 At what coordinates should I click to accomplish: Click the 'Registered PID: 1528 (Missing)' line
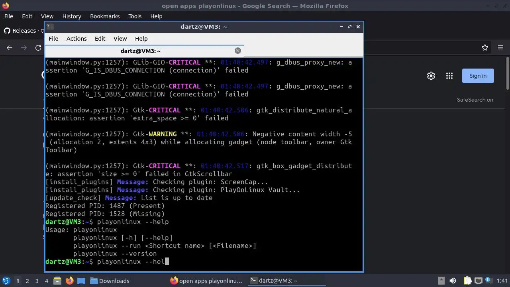pyautogui.click(x=105, y=214)
